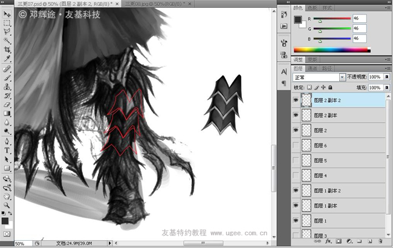The image size is (393, 248).
Task: Select the Move tool
Action: click(7, 13)
